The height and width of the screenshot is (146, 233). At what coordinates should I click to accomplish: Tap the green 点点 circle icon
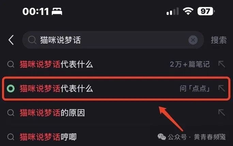11,89
